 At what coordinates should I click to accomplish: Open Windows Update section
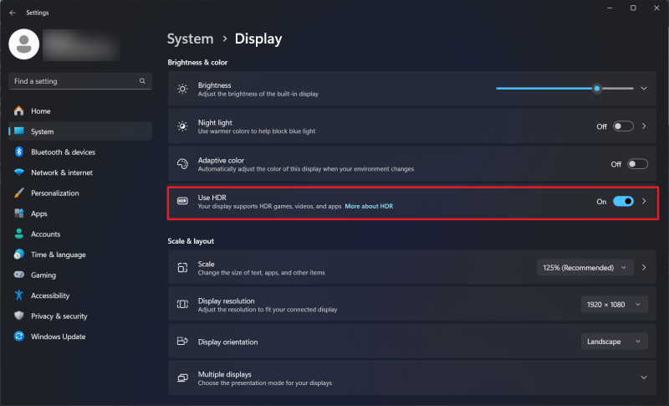[x=58, y=337]
